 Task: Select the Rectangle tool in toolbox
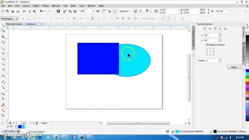(x=3, y=59)
